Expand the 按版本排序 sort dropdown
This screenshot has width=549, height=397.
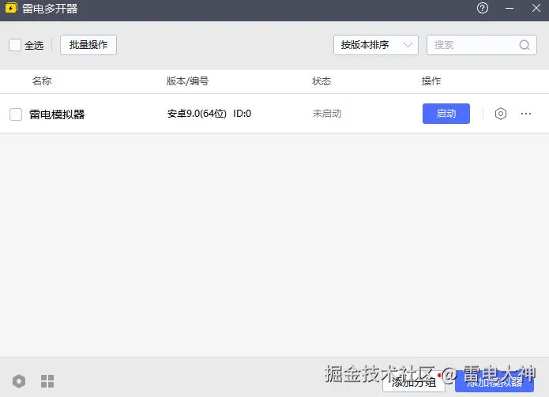376,45
